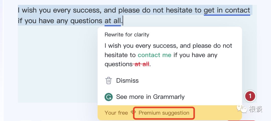Click the "Rewrite for clarity" heading

(127, 35)
